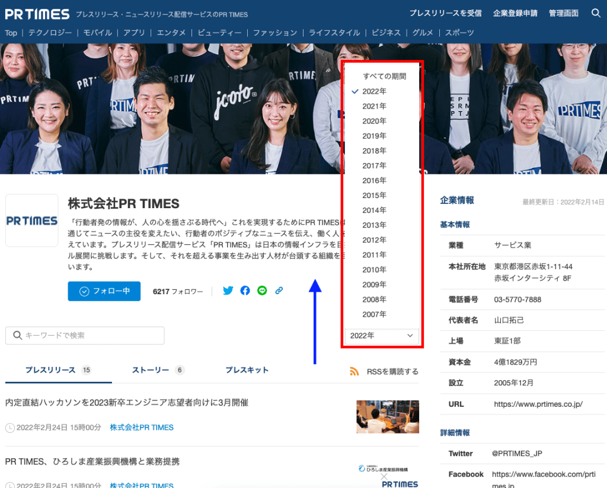Share company page via LINE icon

click(x=262, y=291)
